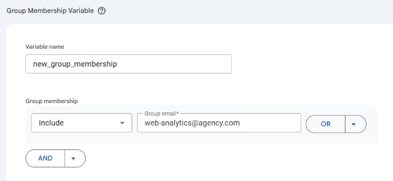Click the caret arrow in Include combo box

point(122,123)
